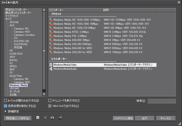Select 最近使ったエクスポーター in tree

click(18, 13)
